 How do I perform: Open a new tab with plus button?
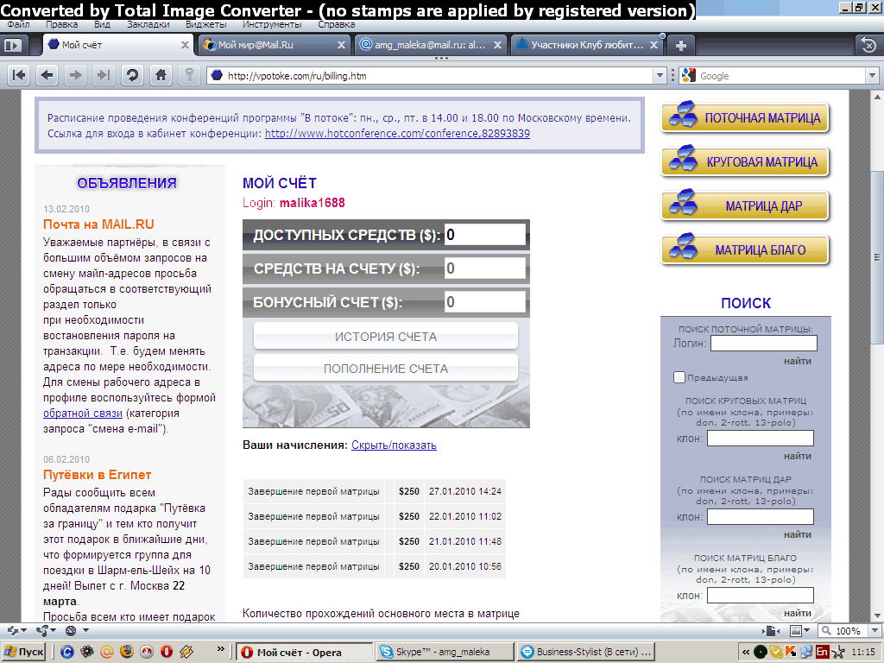pos(680,45)
